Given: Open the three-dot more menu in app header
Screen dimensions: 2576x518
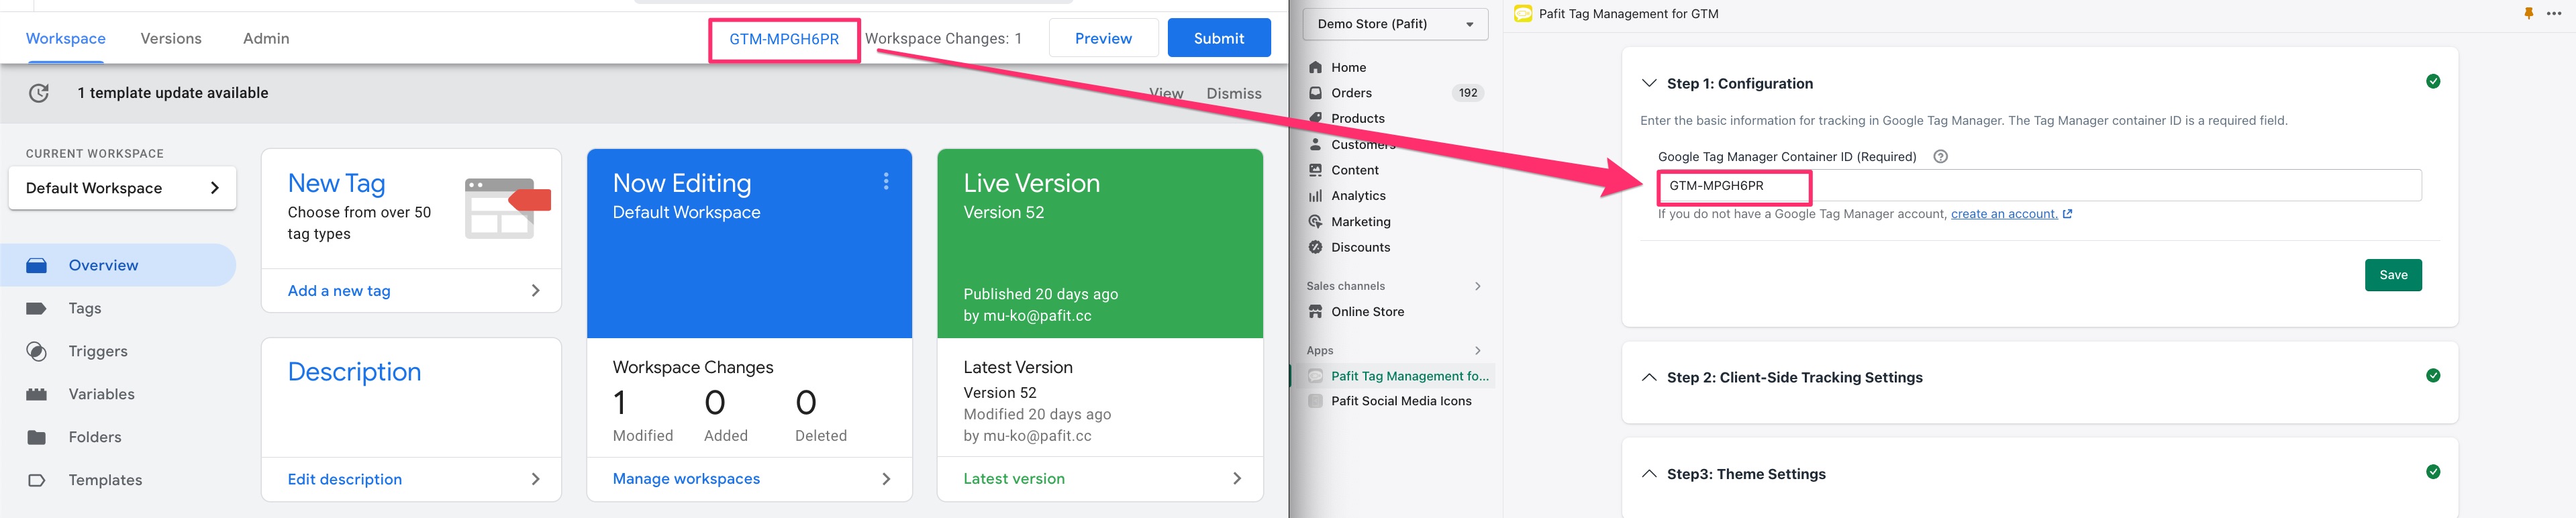Looking at the screenshot, I should (2554, 14).
